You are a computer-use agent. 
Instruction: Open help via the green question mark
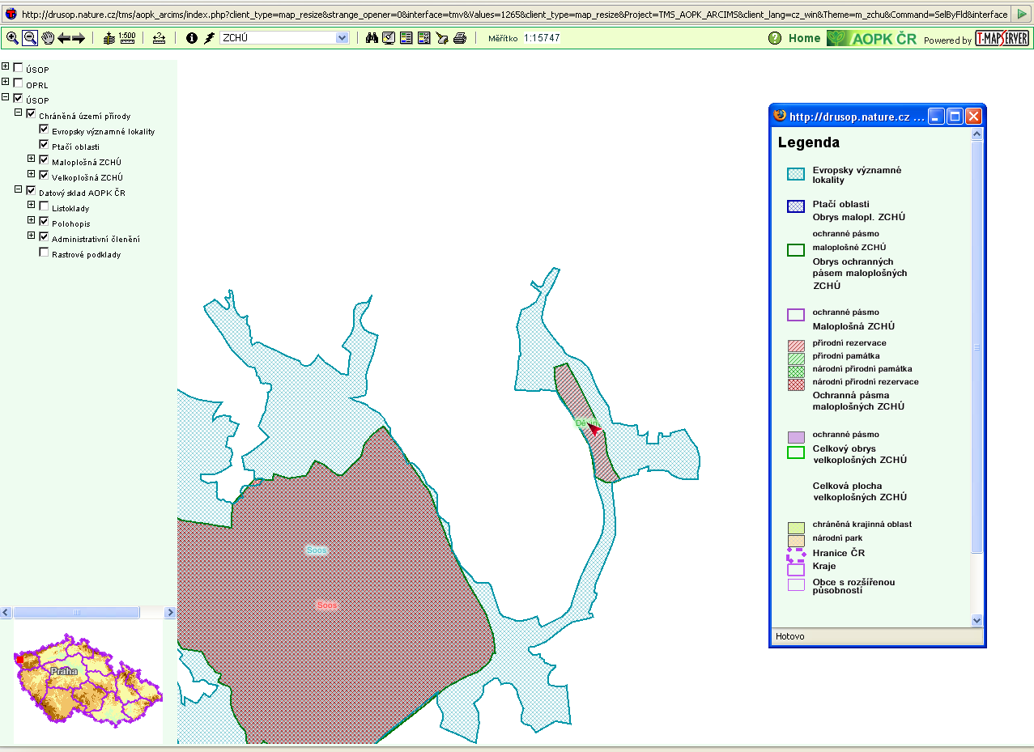775,38
